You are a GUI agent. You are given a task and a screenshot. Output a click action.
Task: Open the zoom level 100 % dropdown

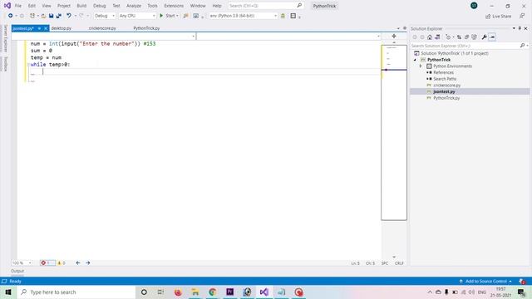[22, 262]
